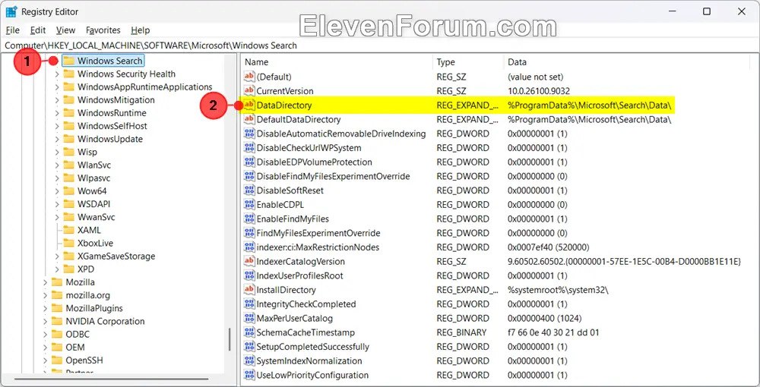Expand the Windows Security Health key
The height and width of the screenshot is (387, 760).
pyautogui.click(x=57, y=74)
